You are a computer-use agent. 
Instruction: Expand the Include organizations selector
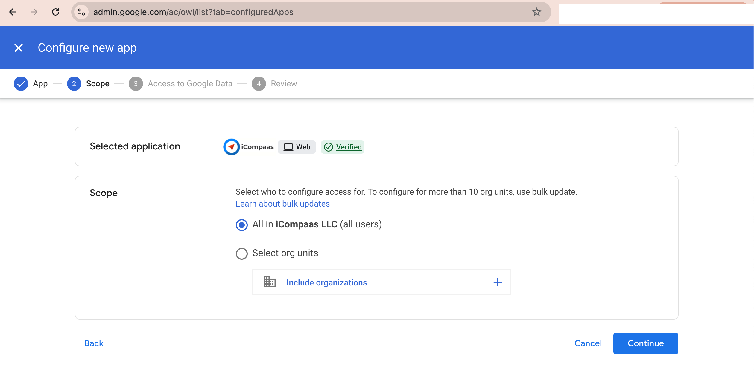click(x=326, y=282)
